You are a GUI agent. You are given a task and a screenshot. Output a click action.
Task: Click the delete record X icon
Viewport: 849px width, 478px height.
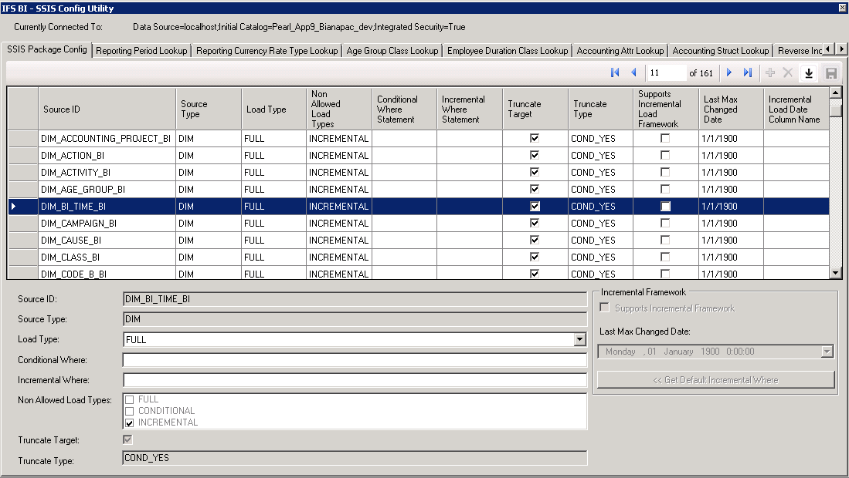pyautogui.click(x=788, y=72)
